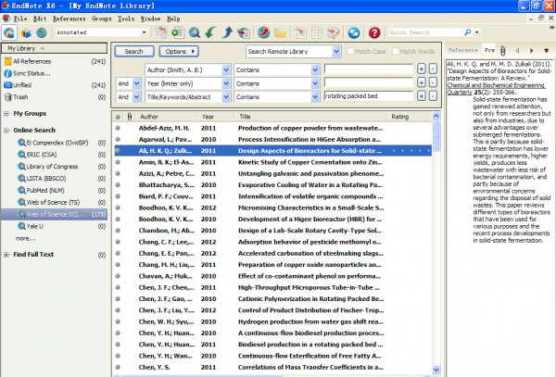Toggle the Match Words checkbox
This screenshot has height=377, width=556.
tap(396, 51)
